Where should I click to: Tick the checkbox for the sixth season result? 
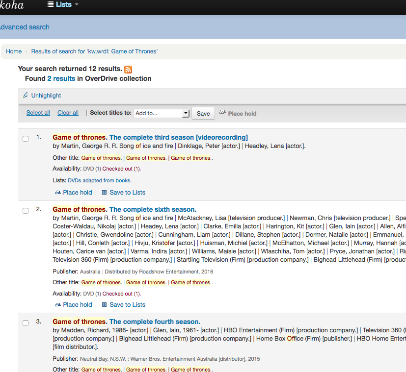pos(26,211)
